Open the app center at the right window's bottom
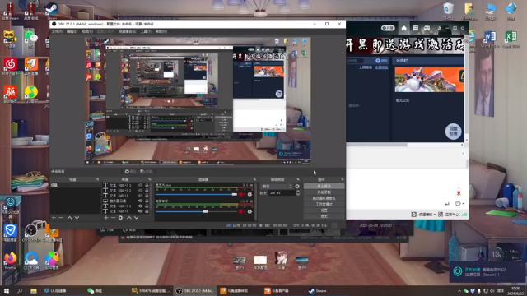527x296 pixels. tap(449, 215)
